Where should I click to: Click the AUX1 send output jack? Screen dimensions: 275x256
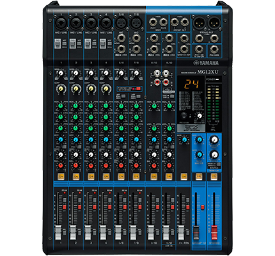click(153, 22)
